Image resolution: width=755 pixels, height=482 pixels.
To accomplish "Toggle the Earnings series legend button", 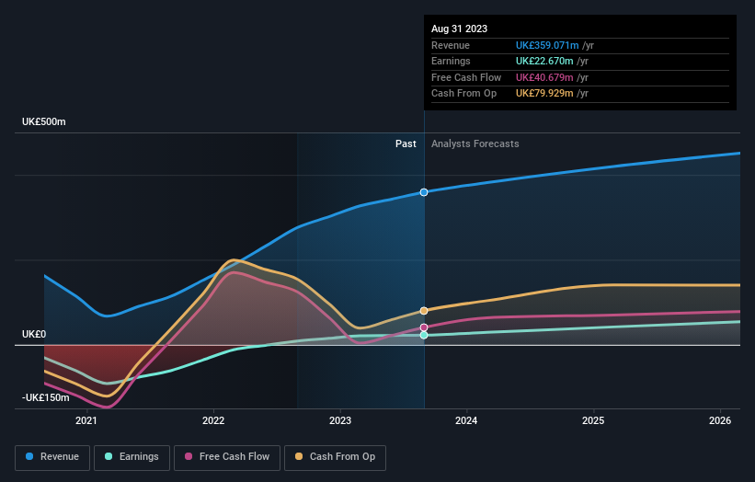I will tap(132, 457).
